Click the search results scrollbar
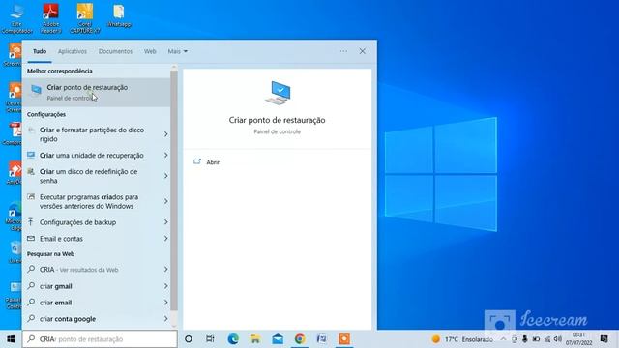Viewport: 619px width, 348px height. [x=174, y=190]
